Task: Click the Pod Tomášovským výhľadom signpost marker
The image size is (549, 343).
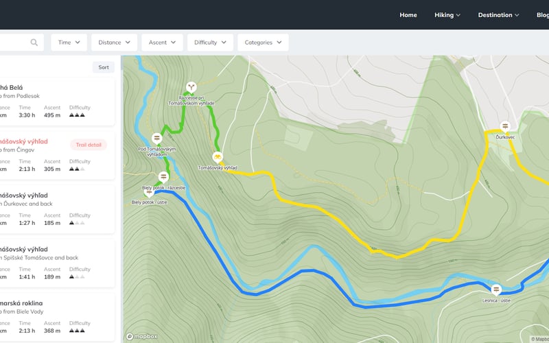Action: click(x=157, y=139)
